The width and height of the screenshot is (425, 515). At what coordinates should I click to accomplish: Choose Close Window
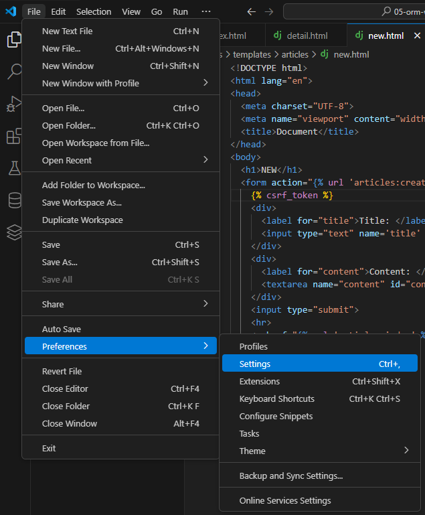(120, 423)
